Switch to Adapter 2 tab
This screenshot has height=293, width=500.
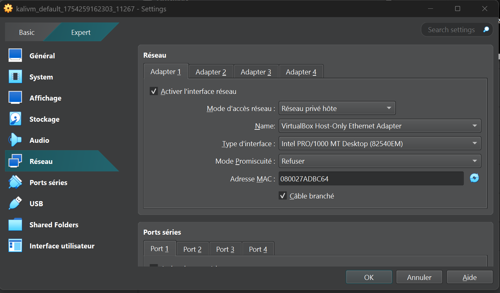tap(211, 72)
